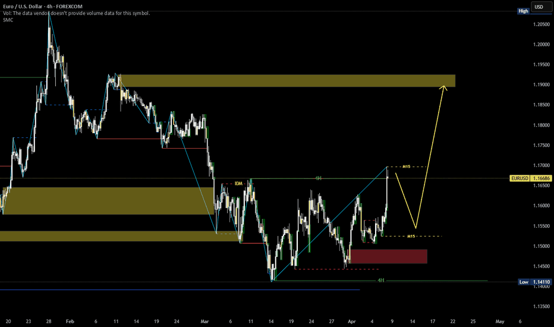Click the IDM label on the chart
The height and width of the screenshot is (327, 554).
coord(239,184)
